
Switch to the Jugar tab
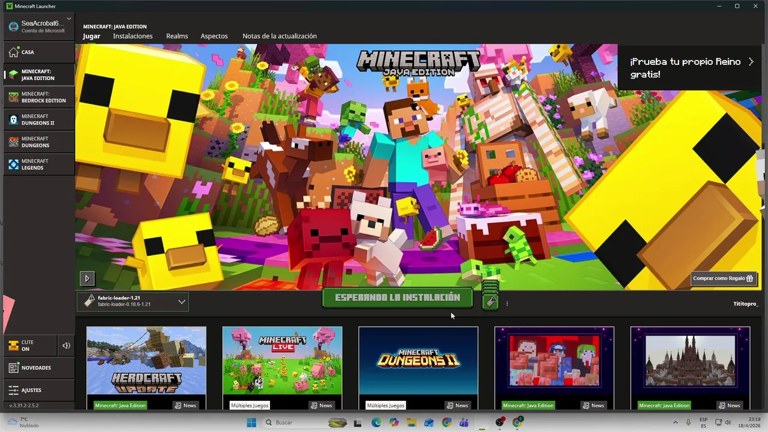coord(92,36)
